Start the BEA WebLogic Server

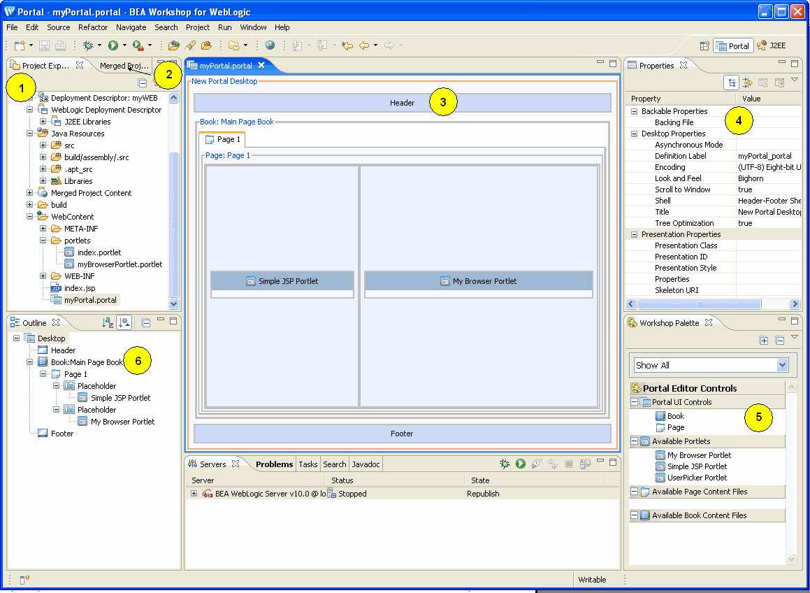pyautogui.click(x=520, y=464)
